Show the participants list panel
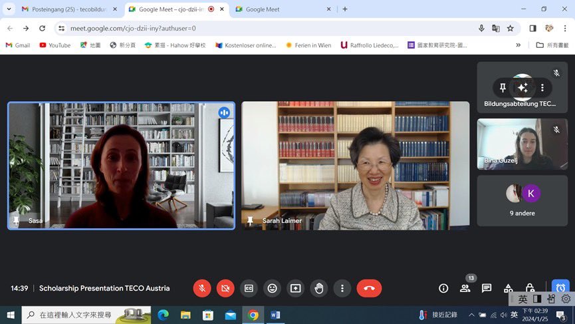The height and width of the screenshot is (324, 575). point(465,288)
